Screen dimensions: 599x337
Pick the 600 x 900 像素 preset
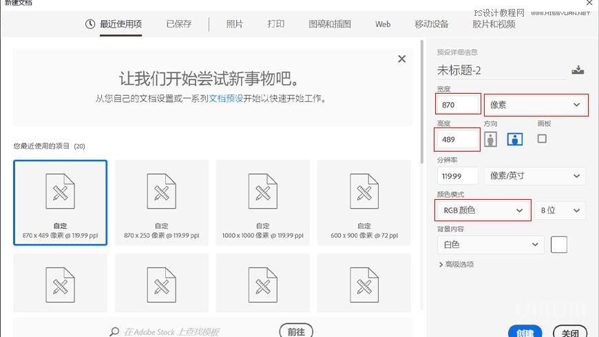click(x=364, y=202)
